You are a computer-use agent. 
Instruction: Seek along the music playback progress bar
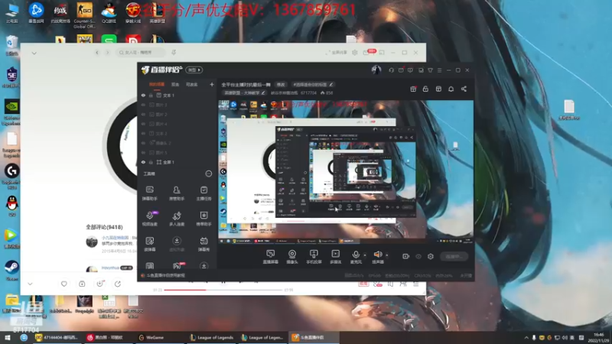[x=223, y=290]
